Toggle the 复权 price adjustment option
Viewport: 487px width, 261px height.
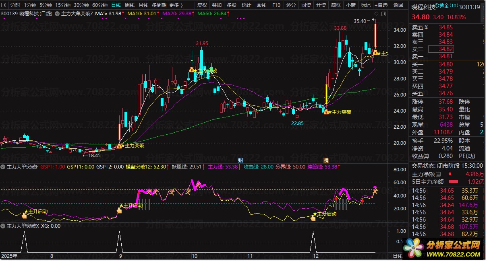[202, 5]
